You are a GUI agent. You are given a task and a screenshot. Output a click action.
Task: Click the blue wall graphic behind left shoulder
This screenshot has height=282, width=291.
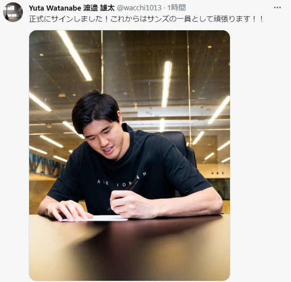click(47, 165)
